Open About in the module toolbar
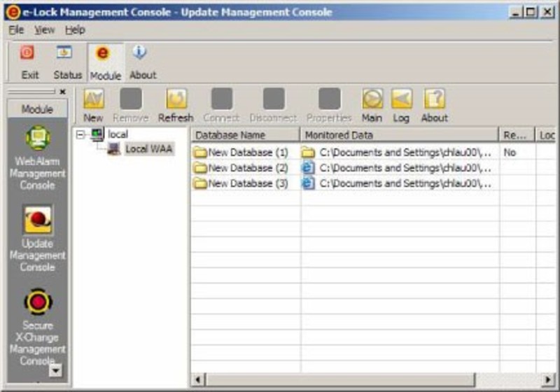The height and width of the screenshot is (392, 560). point(435,99)
